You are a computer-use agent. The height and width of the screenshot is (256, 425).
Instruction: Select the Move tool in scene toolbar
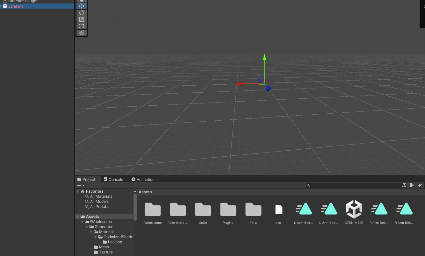[x=82, y=6]
